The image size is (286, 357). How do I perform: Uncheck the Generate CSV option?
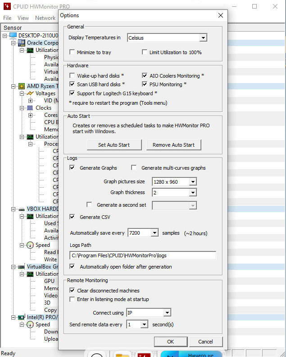pyautogui.click(x=72, y=217)
